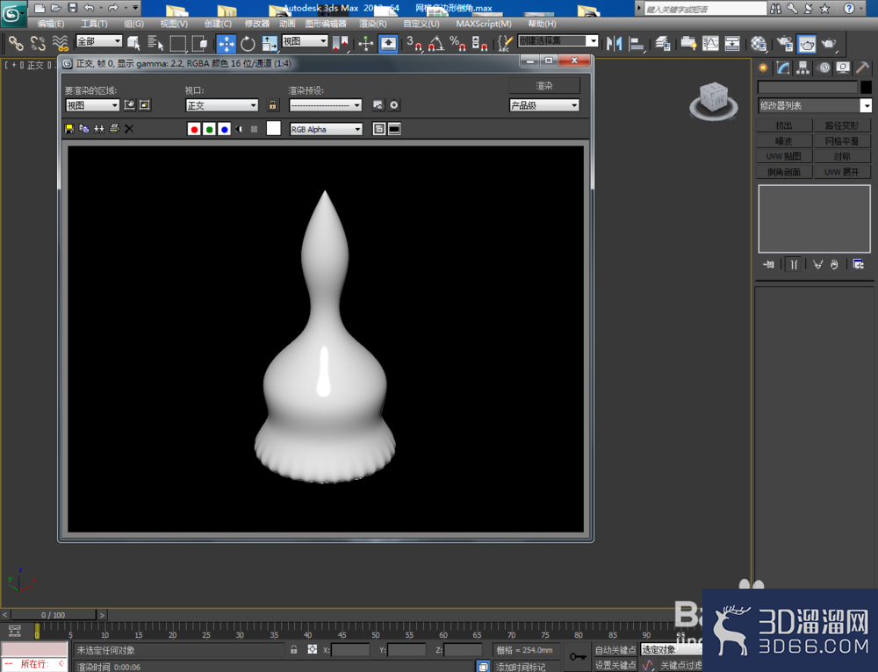Clear the rendered frame window
The width and height of the screenshot is (878, 672).
(x=129, y=129)
